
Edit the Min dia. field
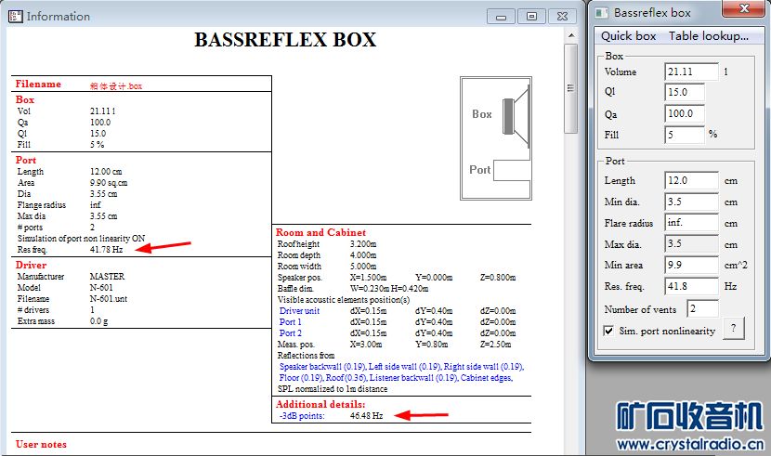coord(691,202)
